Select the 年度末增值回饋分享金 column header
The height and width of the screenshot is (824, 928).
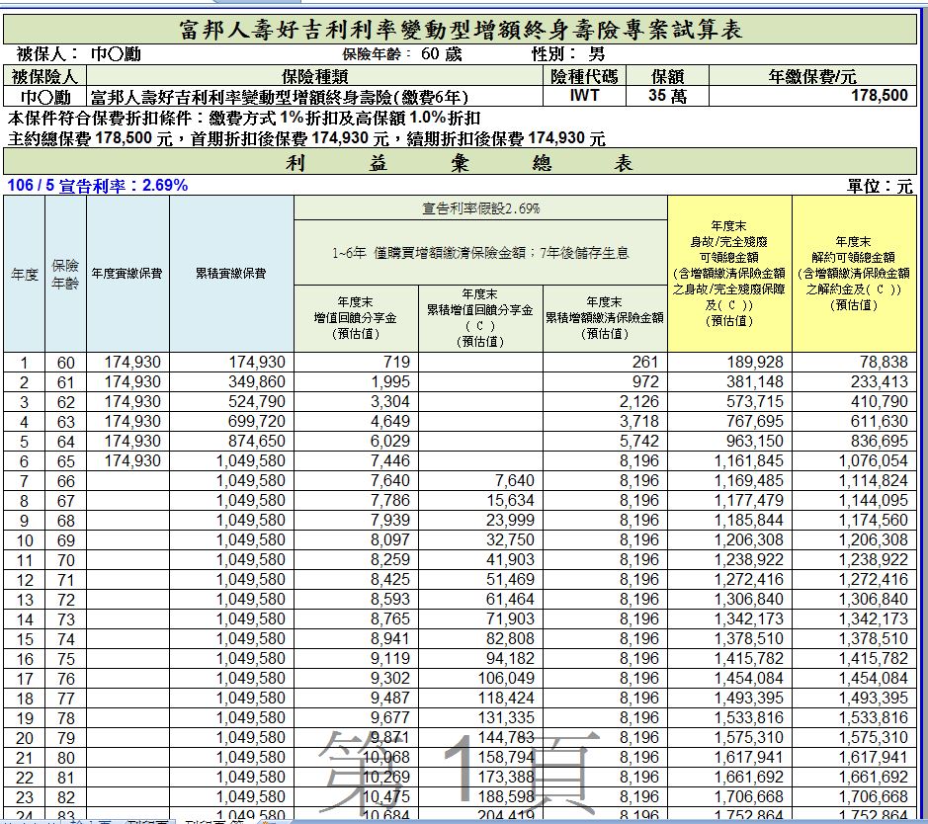coord(356,318)
